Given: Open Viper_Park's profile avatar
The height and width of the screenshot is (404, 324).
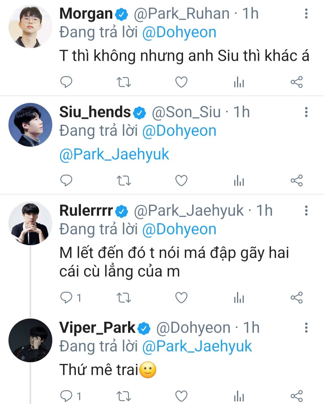Looking at the screenshot, I should tap(30, 340).
